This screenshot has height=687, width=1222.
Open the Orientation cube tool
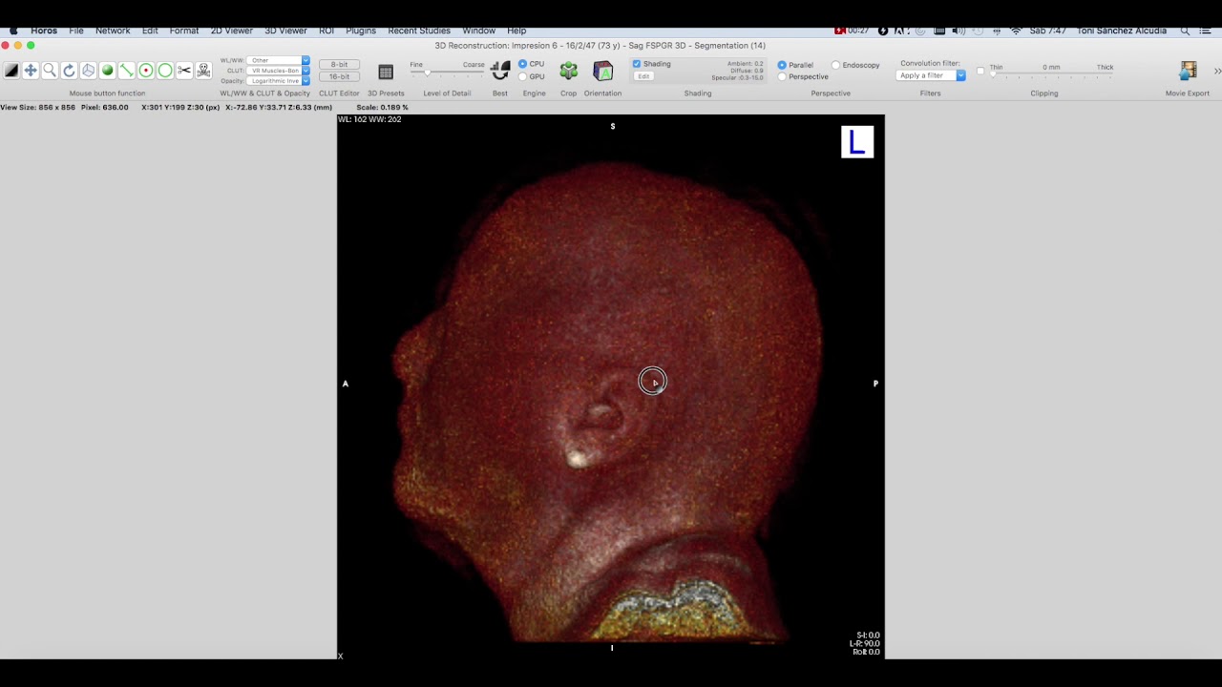[602, 71]
